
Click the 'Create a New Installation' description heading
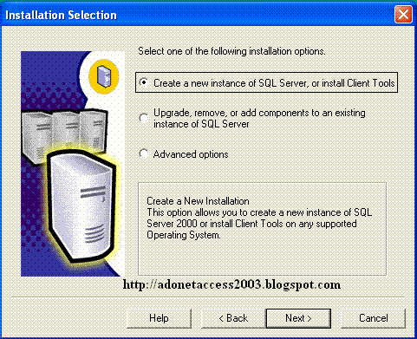click(198, 201)
